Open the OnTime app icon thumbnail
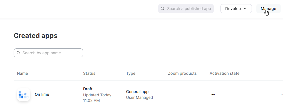 (x=23, y=94)
